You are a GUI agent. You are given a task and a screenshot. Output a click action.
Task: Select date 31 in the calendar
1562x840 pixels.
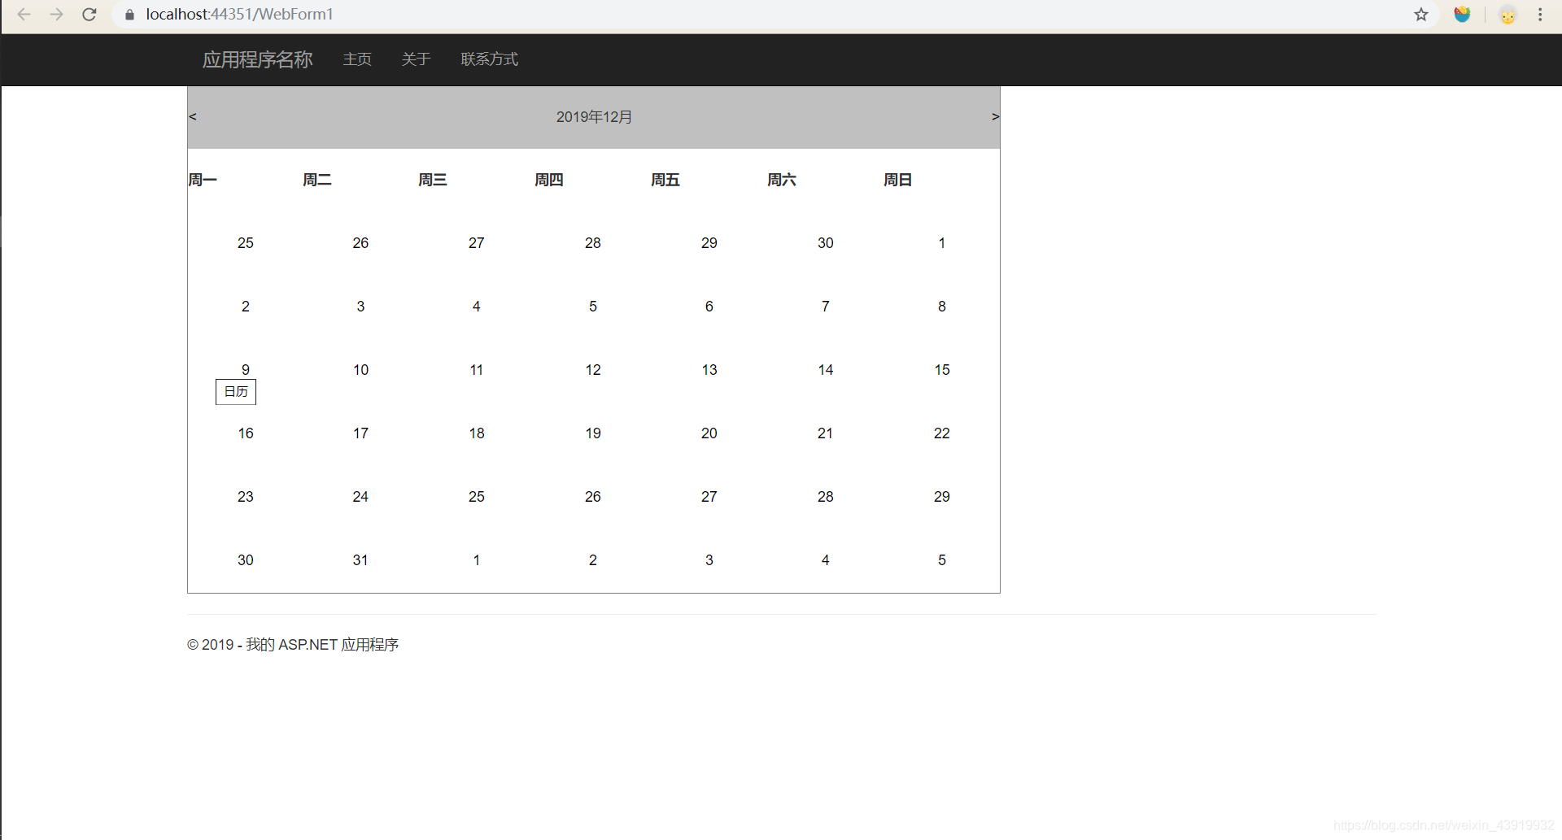360,560
